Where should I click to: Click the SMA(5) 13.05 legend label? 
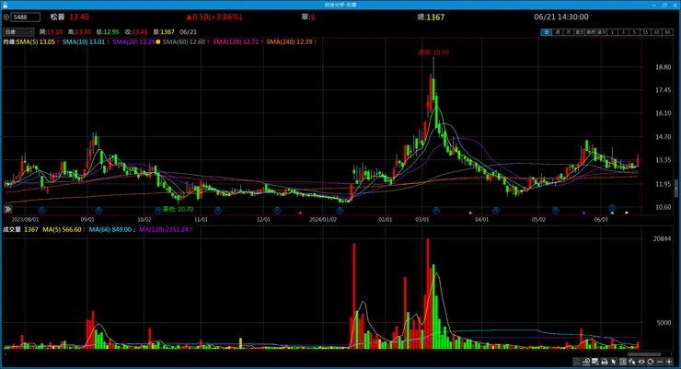[36, 42]
